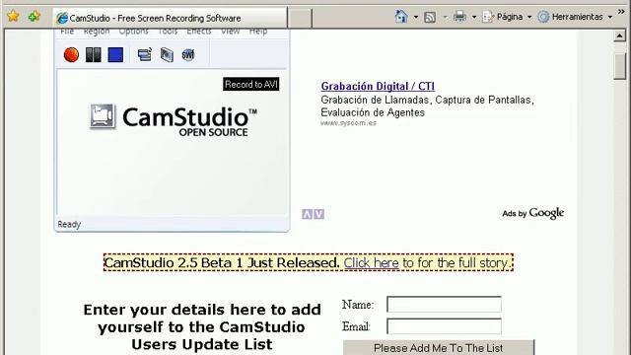The height and width of the screenshot is (355, 631).
Task: Click the Effects menu in CamStudio image
Action: pos(199,31)
